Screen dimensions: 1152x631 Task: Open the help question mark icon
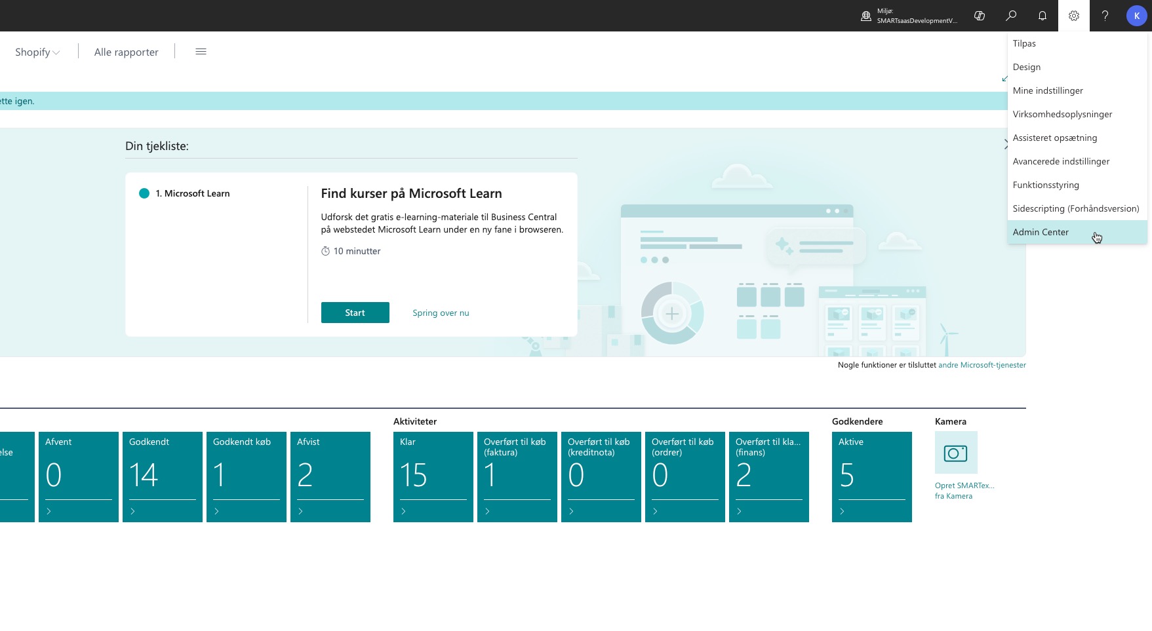(1105, 16)
